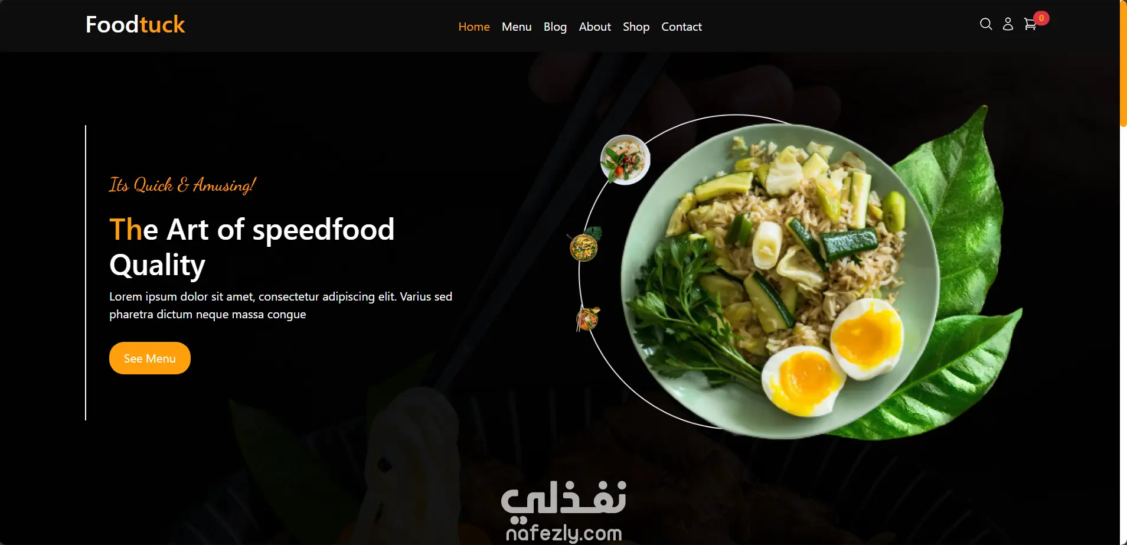Image resolution: width=1127 pixels, height=545 pixels.
Task: Open the Shop navigation link
Action: [636, 27]
